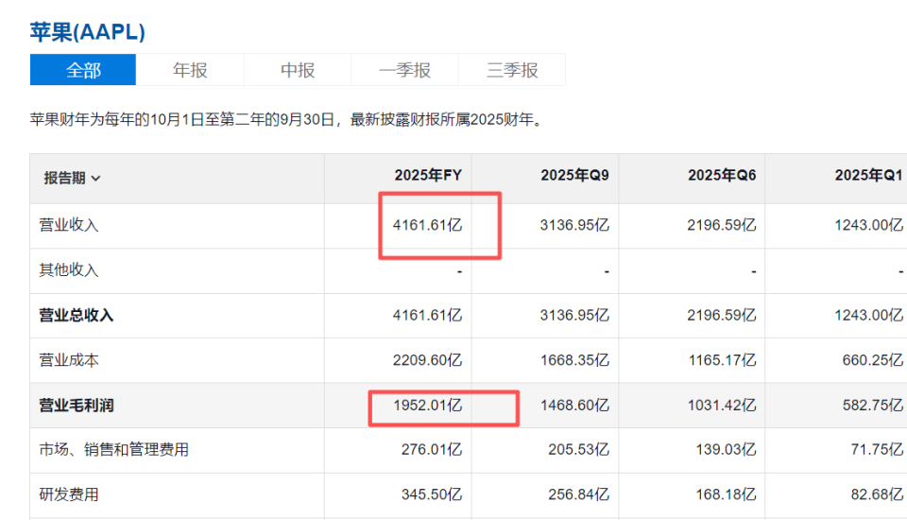Expand the 报告期 dropdown chevron
Image resolution: width=907 pixels, height=520 pixels.
[96, 178]
